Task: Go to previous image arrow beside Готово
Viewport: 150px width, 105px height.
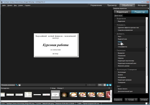Action: [126, 100]
